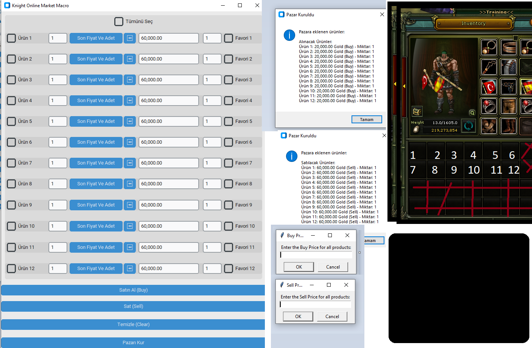Click the Inventory title tab in game window
Screen dimensions: 532x348
[473, 23]
